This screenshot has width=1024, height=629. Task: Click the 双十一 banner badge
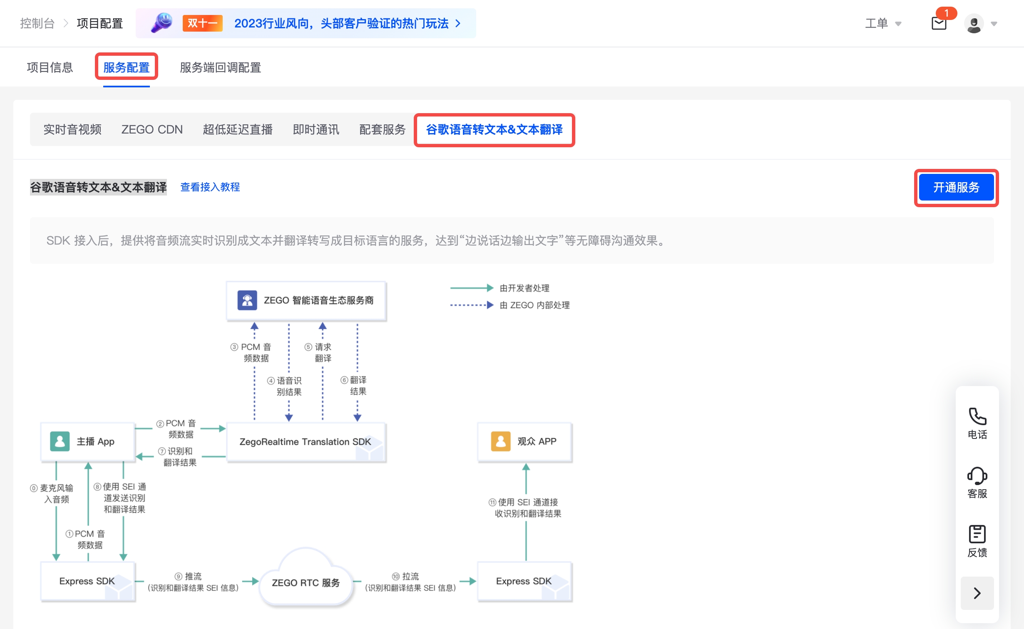coord(202,23)
